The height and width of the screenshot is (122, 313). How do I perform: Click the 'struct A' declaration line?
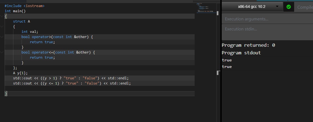pyautogui.click(x=22, y=21)
